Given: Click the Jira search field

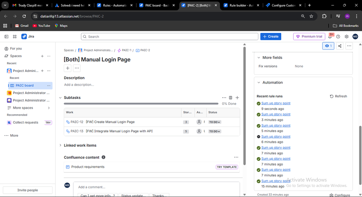Looking at the screenshot, I should 170,37.
